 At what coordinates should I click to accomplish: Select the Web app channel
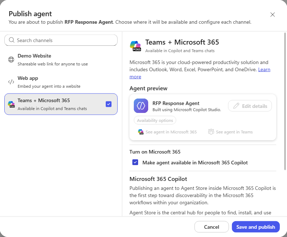(61, 82)
